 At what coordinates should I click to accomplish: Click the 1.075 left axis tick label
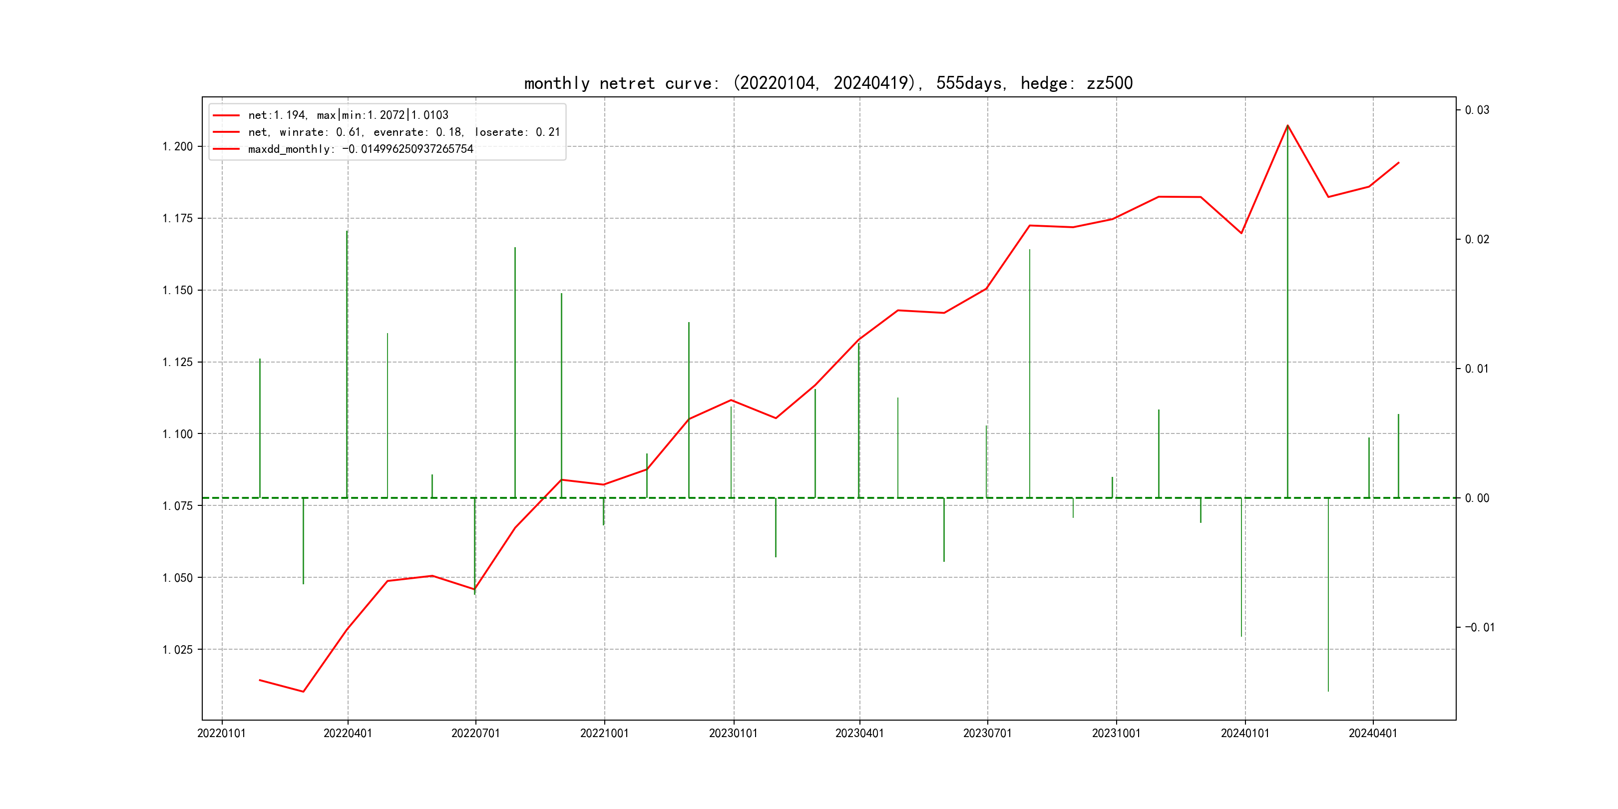click(178, 505)
